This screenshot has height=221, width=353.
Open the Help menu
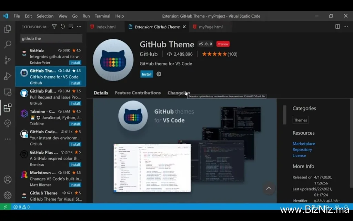pos(120,16)
